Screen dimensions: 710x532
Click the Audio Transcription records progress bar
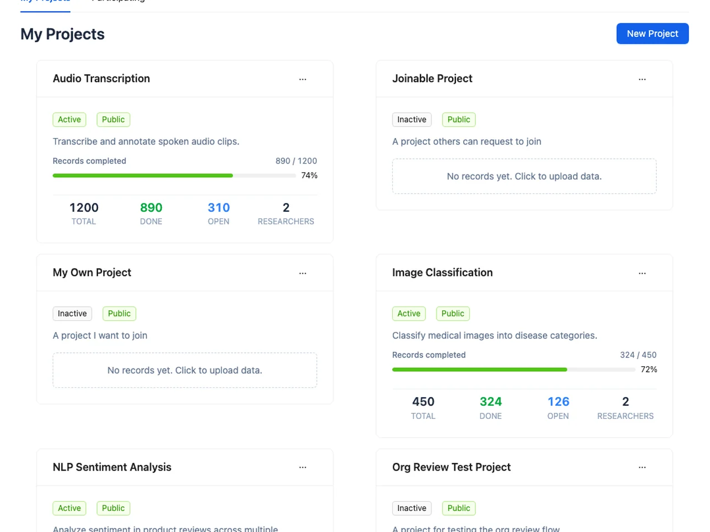tap(174, 176)
